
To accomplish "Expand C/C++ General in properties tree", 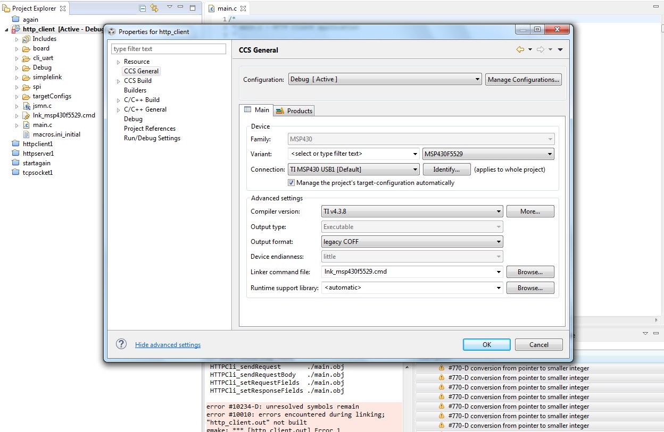I will tap(119, 110).
